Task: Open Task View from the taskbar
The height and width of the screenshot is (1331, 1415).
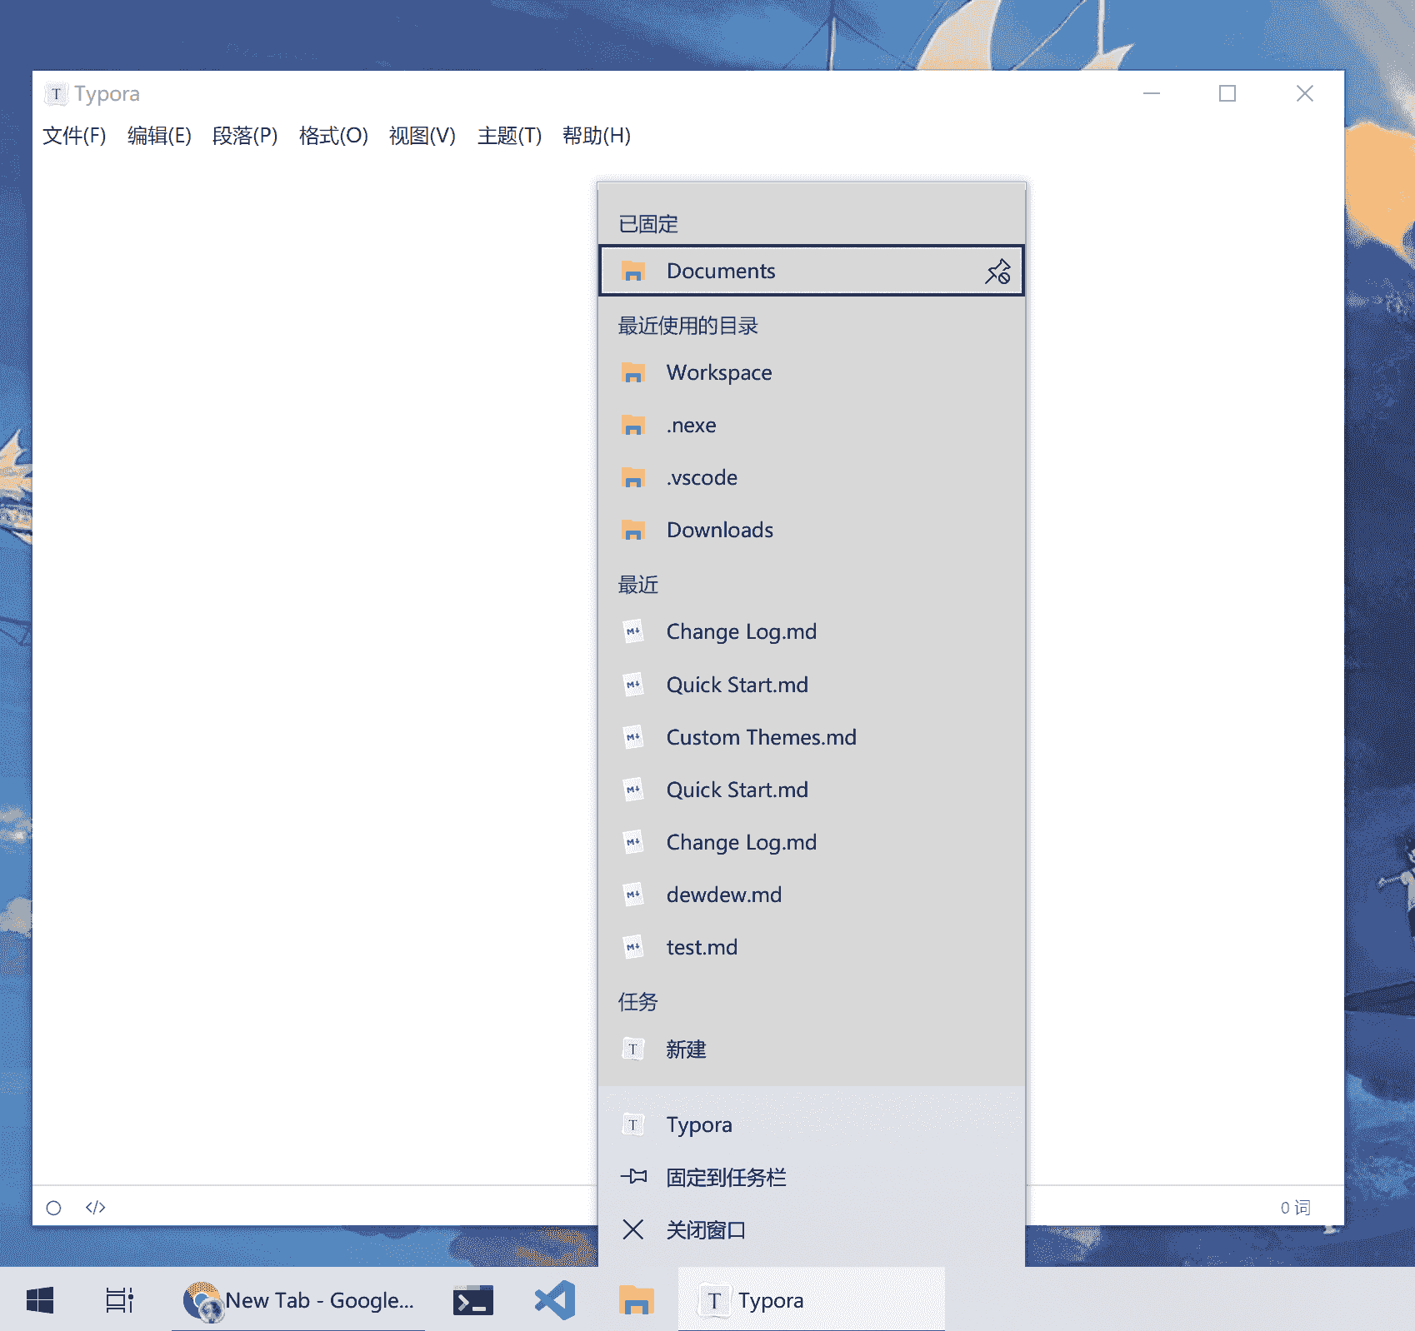Action: coord(118,1299)
